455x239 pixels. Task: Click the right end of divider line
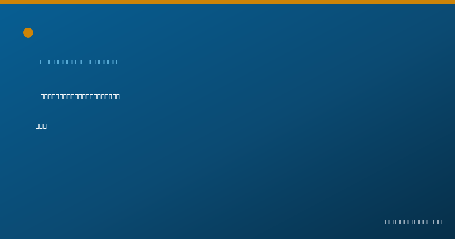pos(430,181)
